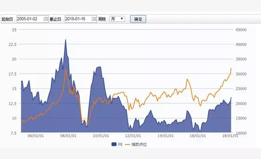Click the orange line endpoint at far right
The height and width of the screenshot is (159, 261).
(x=231, y=68)
